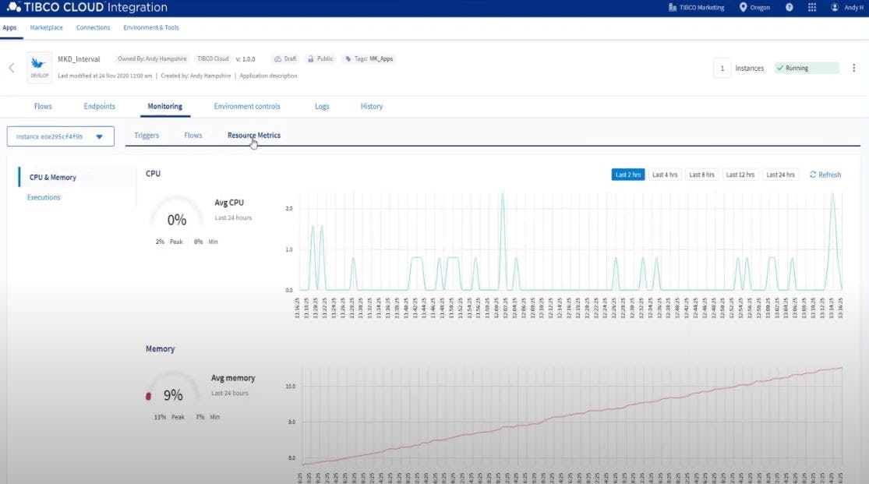Click the instances count box

[722, 68]
